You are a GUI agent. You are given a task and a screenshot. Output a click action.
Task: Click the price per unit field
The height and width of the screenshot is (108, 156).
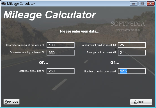click(132, 53)
